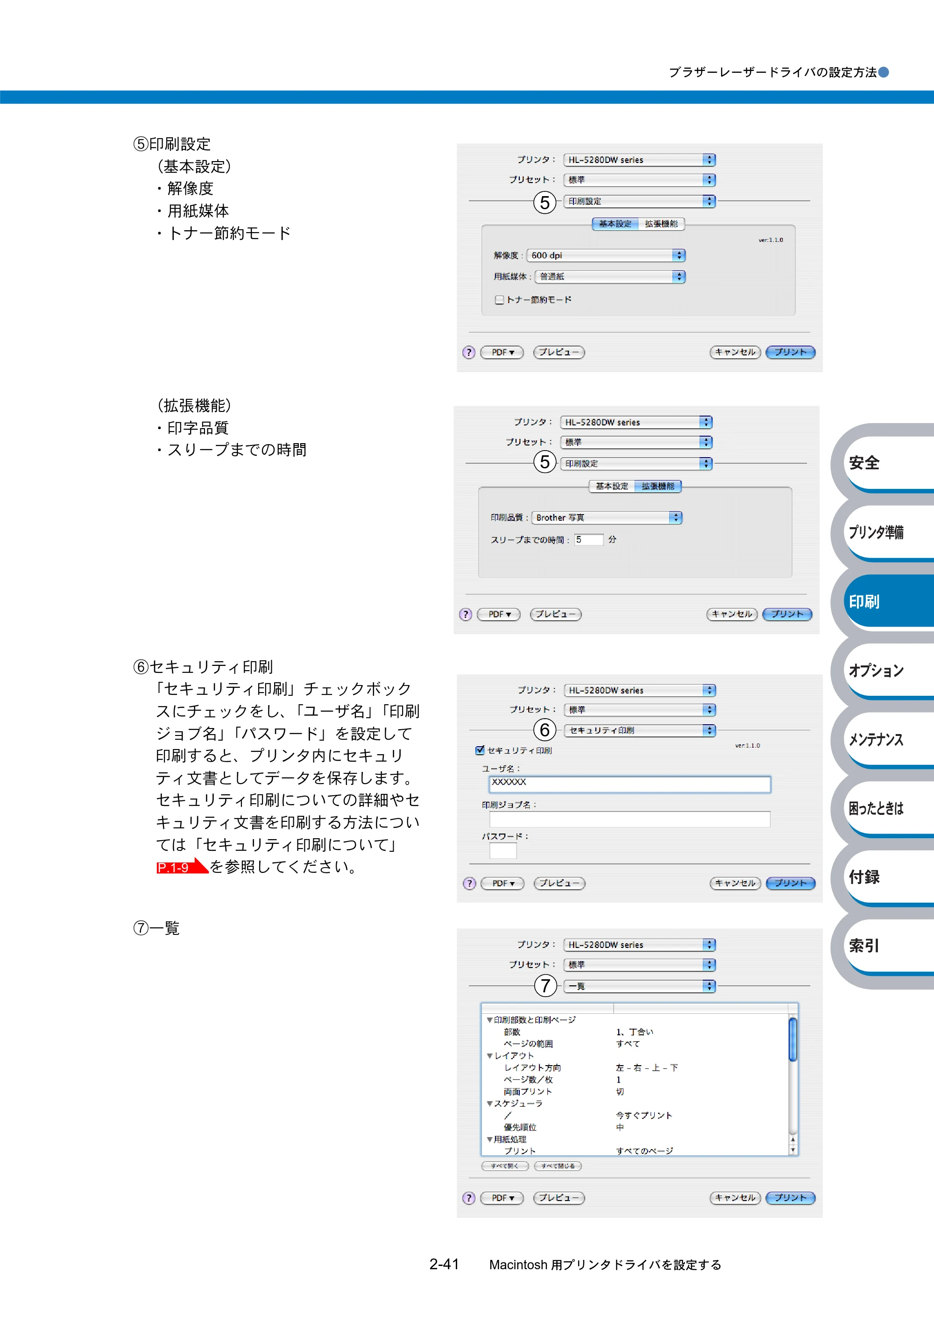Open the 困ったときは side tab
This screenshot has width=934, height=1322.
click(890, 808)
